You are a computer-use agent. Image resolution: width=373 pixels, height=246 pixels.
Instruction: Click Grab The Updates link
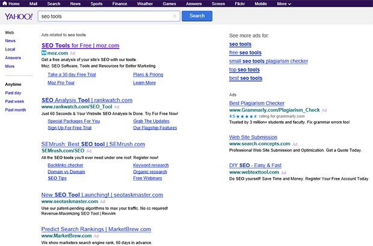point(151,121)
